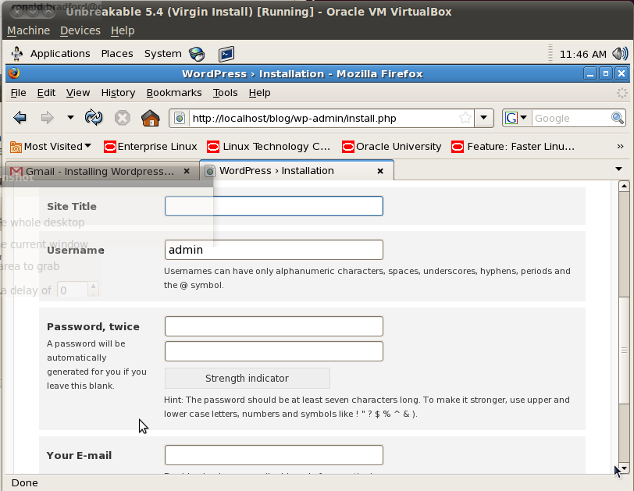Open the Firefox Bookmarks menu

(174, 93)
